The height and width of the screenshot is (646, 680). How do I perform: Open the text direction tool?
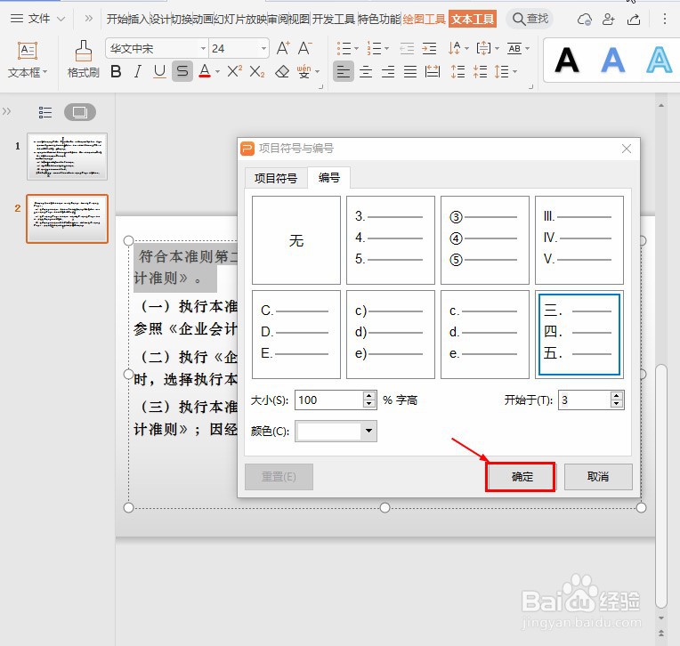[x=454, y=48]
